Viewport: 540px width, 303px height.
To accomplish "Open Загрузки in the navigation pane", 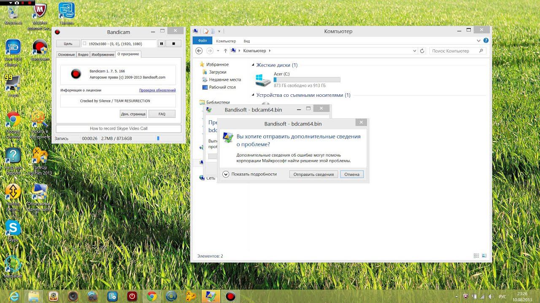I will tap(218, 72).
